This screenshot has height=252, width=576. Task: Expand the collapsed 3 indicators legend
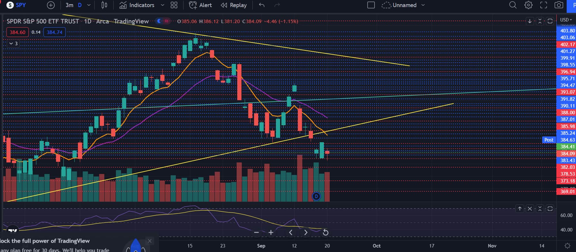point(13,43)
